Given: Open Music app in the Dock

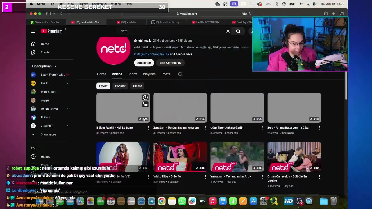Looking at the screenshot, I should click(x=212, y=201).
